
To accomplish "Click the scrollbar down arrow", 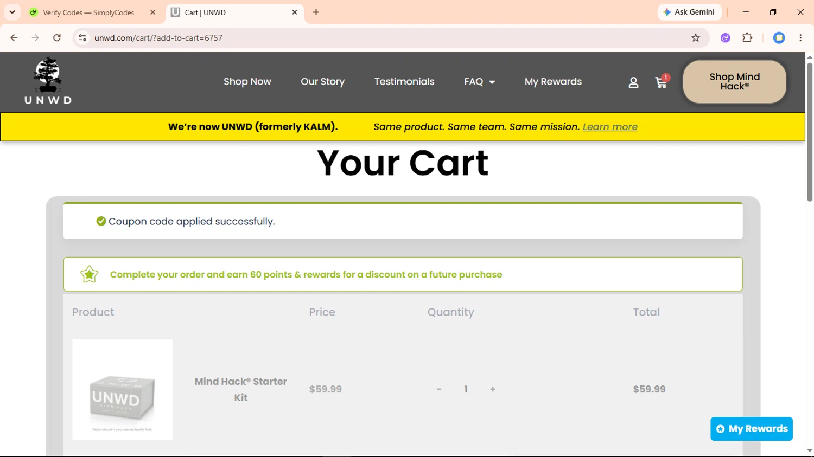I will click(810, 450).
